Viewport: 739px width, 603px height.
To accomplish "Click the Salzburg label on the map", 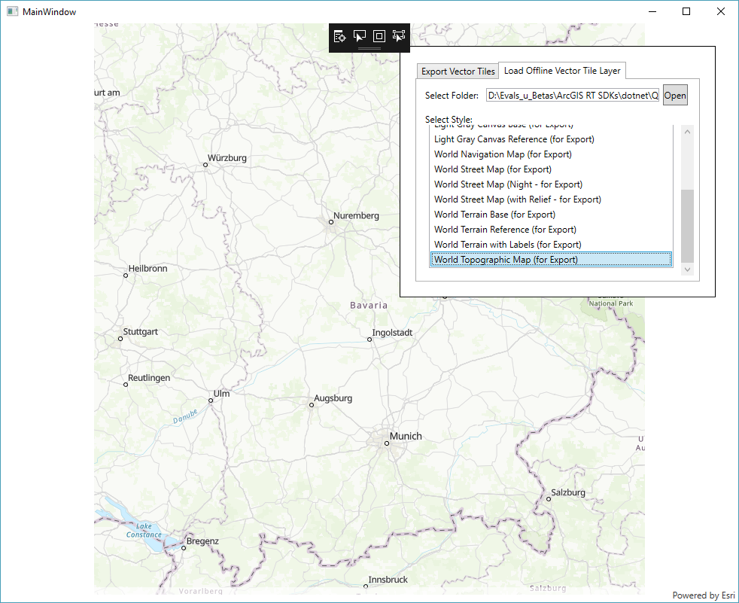I will coord(568,492).
